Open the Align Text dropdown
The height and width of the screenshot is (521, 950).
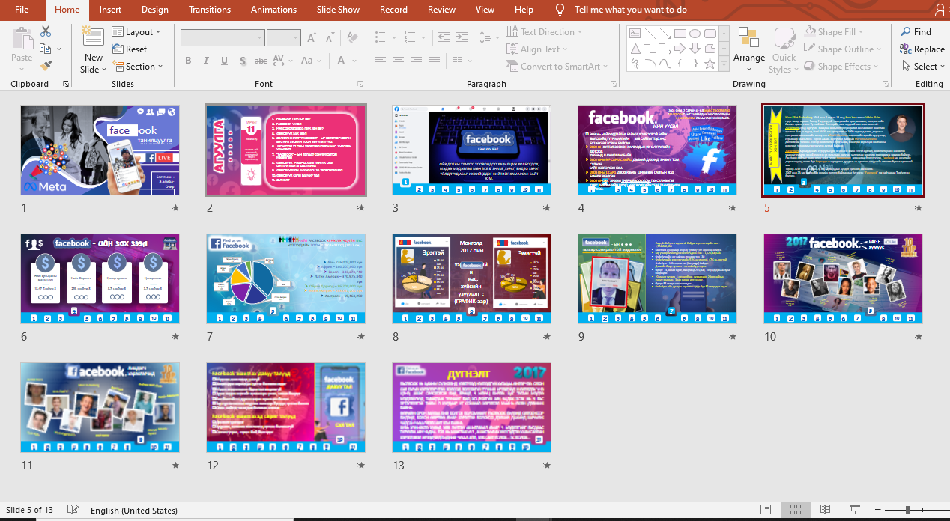tap(538, 49)
